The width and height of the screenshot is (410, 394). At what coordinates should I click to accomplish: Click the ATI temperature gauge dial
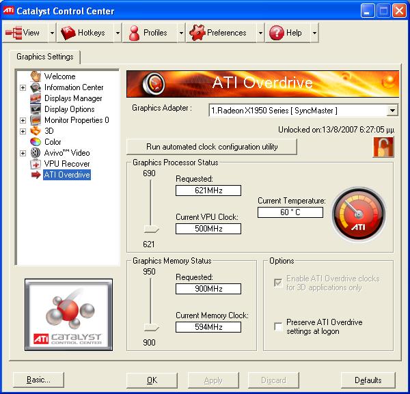pos(359,214)
